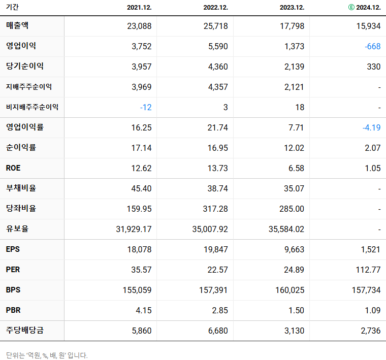
Task: Click the blue negative value -668
Action: pyautogui.click(x=373, y=46)
